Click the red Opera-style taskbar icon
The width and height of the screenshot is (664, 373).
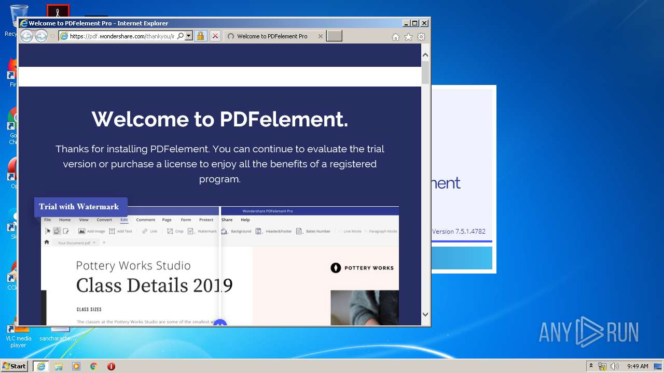coord(111,366)
